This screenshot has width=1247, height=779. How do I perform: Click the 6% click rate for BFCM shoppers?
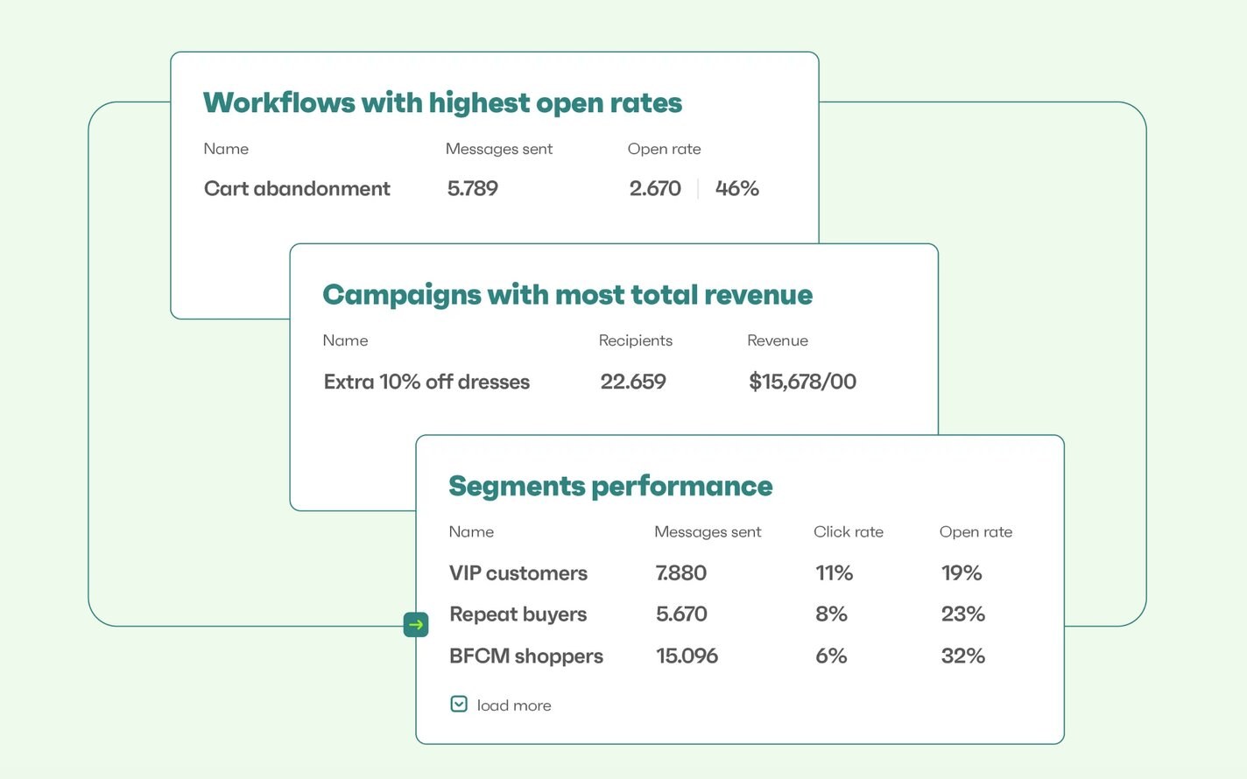(x=831, y=656)
